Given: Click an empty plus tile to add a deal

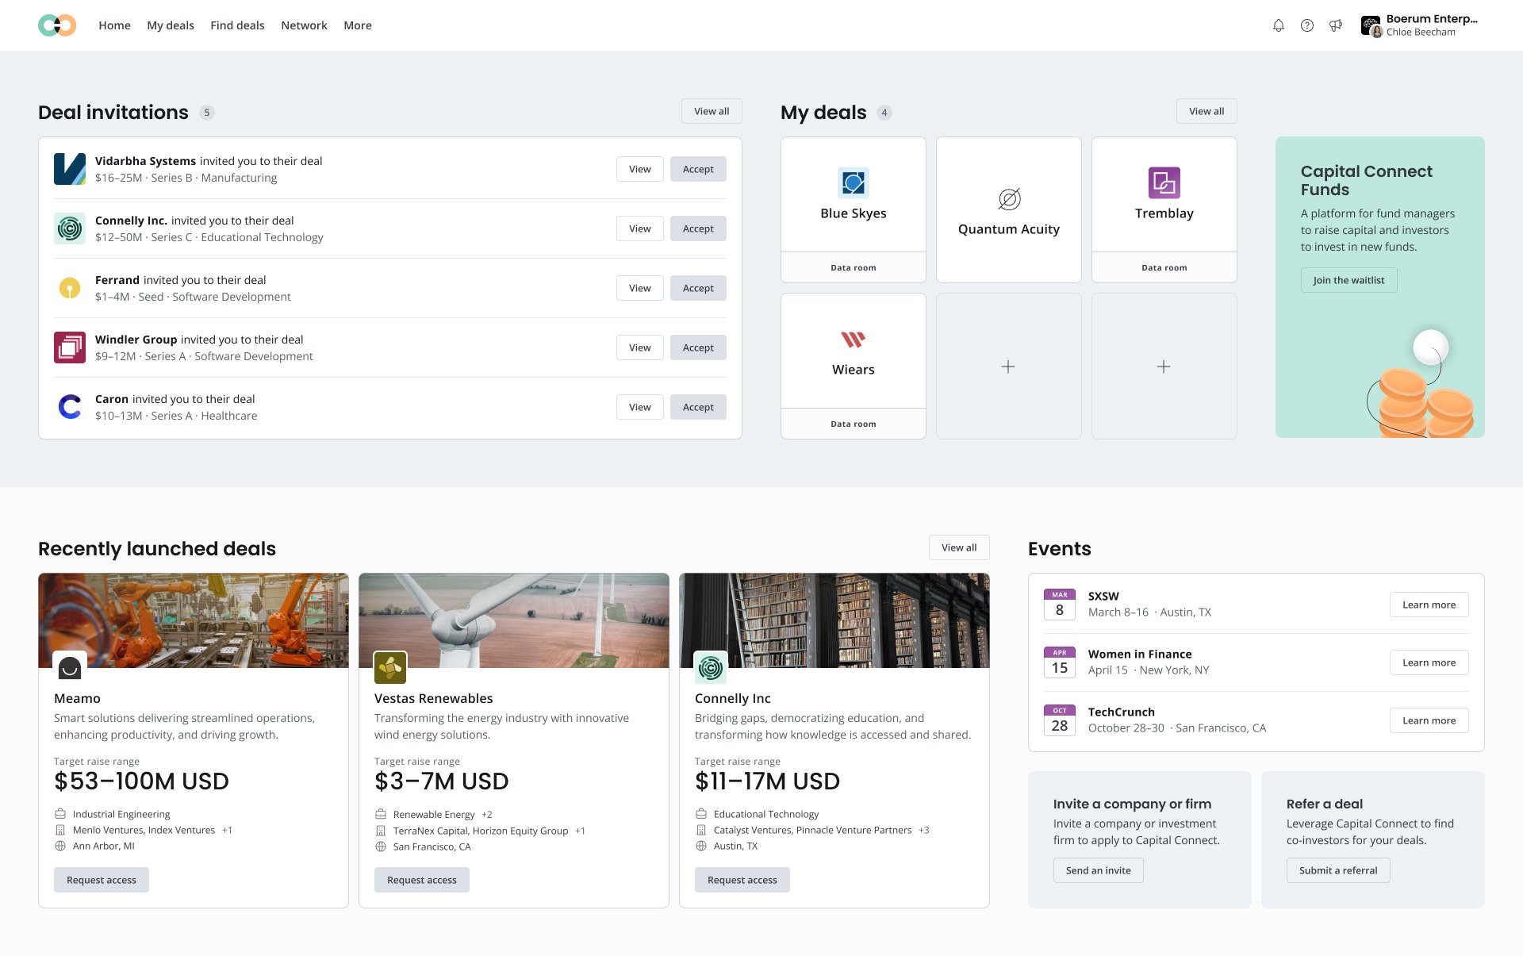Looking at the screenshot, I should coord(1008,366).
